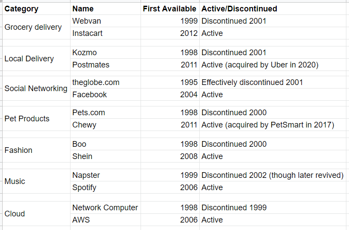349x230 pixels.
Task: Select the Name header cell
Action: [106, 9]
